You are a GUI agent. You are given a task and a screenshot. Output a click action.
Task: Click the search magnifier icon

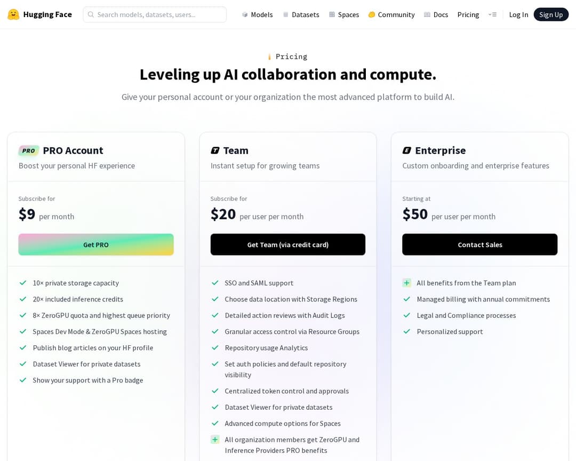(x=91, y=14)
